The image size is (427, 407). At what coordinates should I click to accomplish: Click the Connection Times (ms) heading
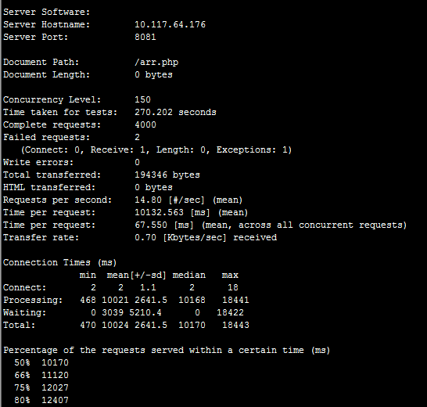(59, 262)
